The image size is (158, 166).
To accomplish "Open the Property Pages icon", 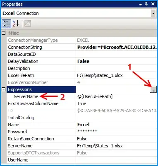I will (28, 24).
